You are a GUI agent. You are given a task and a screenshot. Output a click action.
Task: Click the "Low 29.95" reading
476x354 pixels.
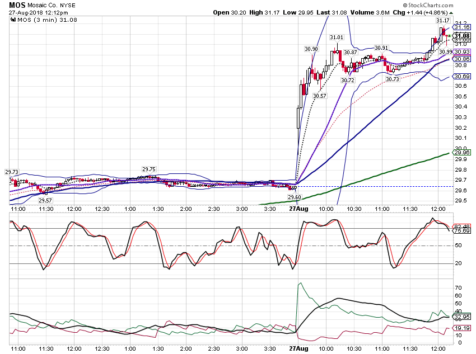pos(298,12)
